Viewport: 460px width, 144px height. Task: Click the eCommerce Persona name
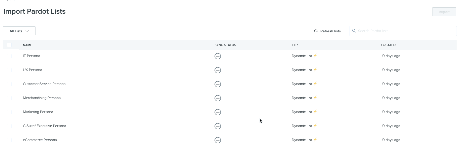coord(40,140)
